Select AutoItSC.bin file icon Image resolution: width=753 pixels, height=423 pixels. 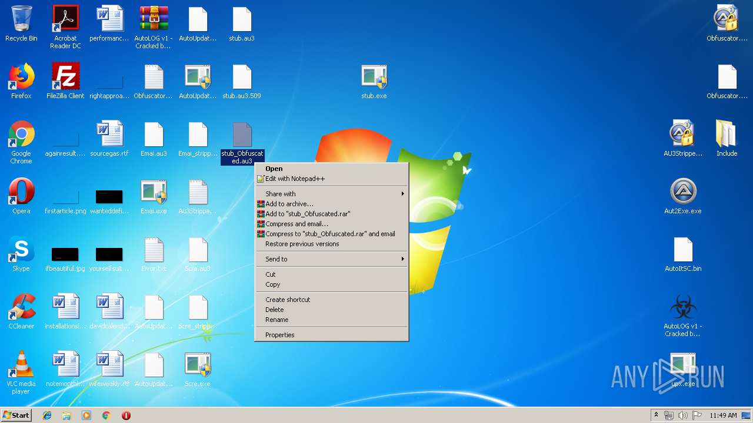coord(683,254)
